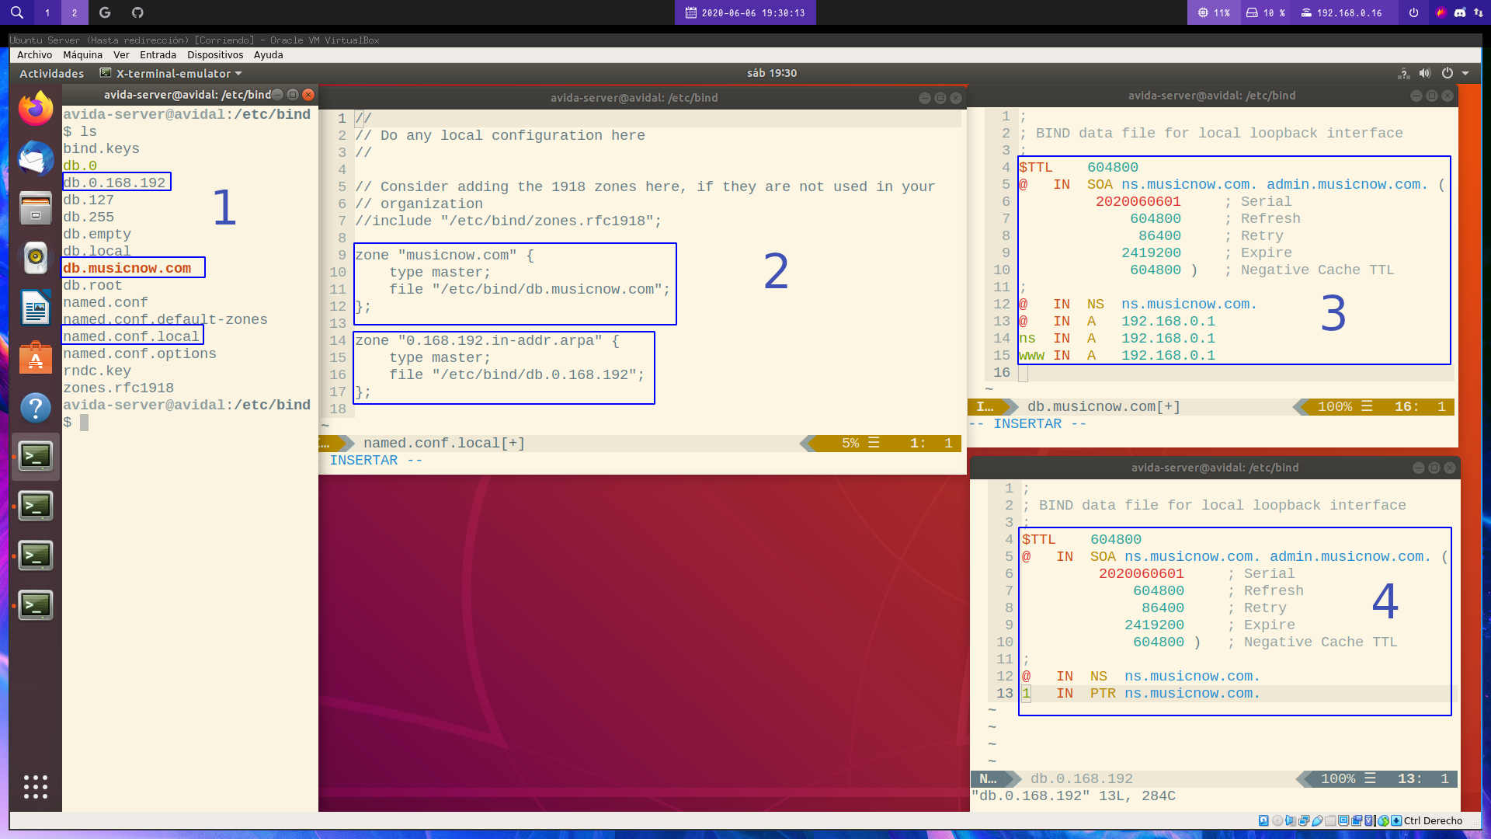Image resolution: width=1491 pixels, height=839 pixels.
Task: Open the Ver menu
Action: click(121, 55)
